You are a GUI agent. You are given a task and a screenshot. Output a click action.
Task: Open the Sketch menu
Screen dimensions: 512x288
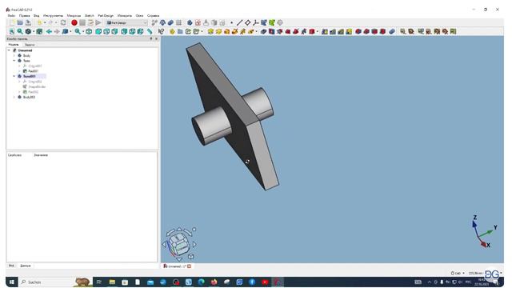(x=89, y=15)
